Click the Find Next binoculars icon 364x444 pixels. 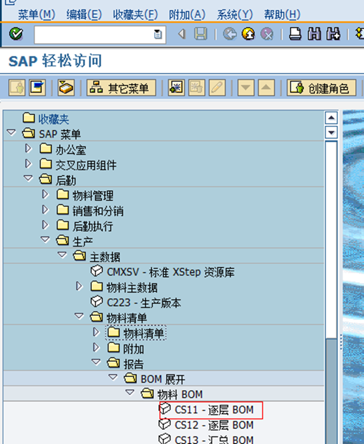point(333,34)
